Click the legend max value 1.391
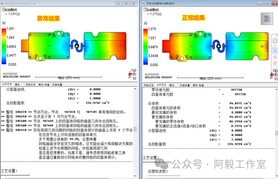This screenshot has width=278, height=179. pos(10,29)
